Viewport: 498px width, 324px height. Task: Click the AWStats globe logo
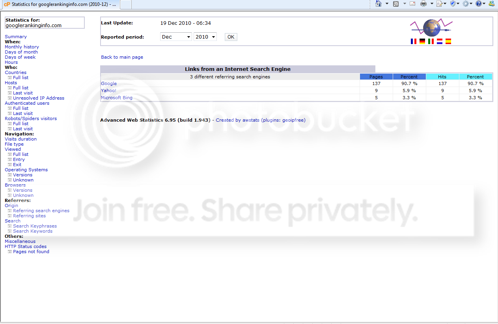pos(431,27)
